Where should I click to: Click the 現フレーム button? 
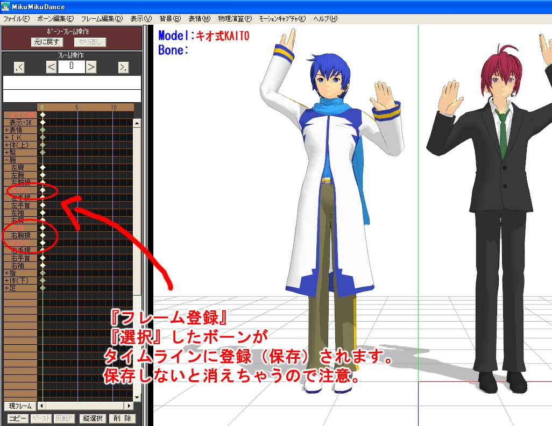coord(20,406)
